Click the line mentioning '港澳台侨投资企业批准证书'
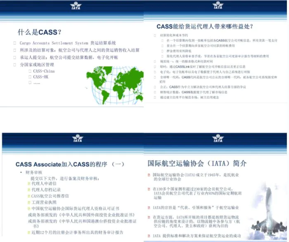The width and height of the screenshot is (289, 242). pos(82,223)
